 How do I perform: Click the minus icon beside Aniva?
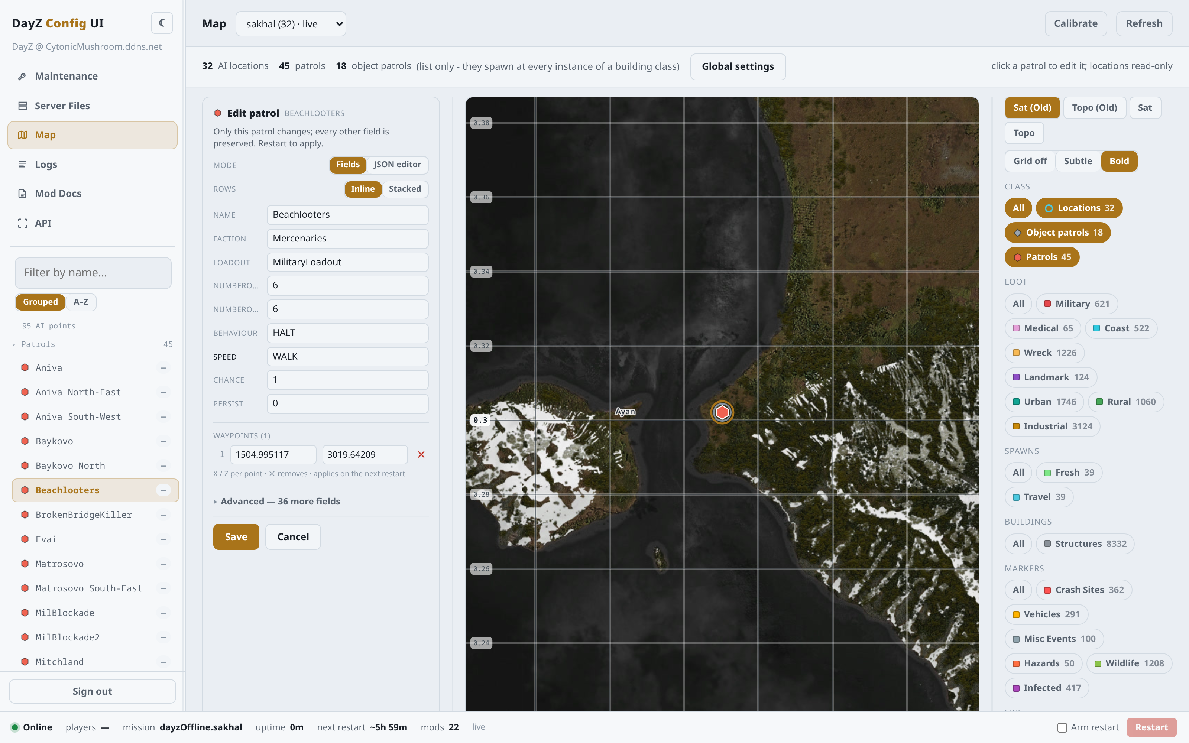[x=163, y=367]
